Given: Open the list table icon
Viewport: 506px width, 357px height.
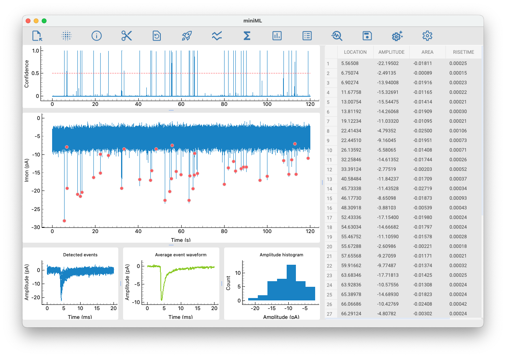Looking at the screenshot, I should [x=307, y=36].
